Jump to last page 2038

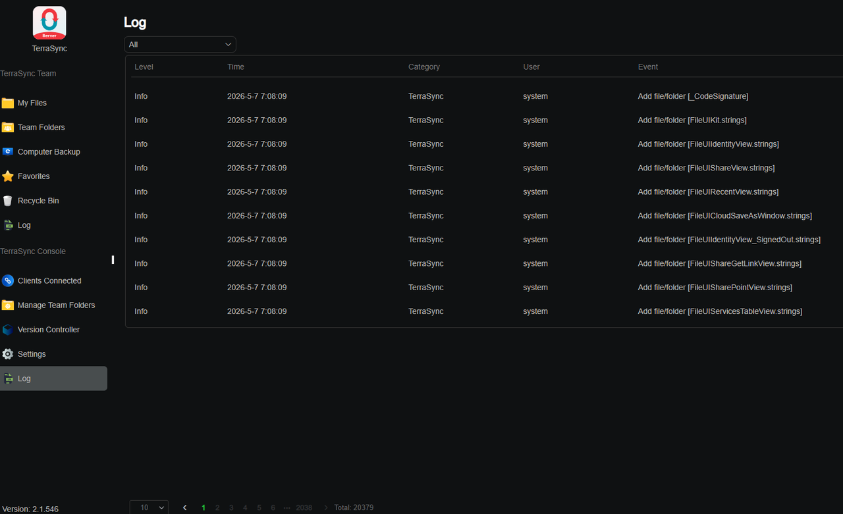pyautogui.click(x=304, y=507)
